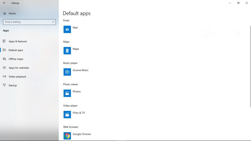Go back using the arrow icon
The height and width of the screenshot is (141, 251).
[4, 3]
